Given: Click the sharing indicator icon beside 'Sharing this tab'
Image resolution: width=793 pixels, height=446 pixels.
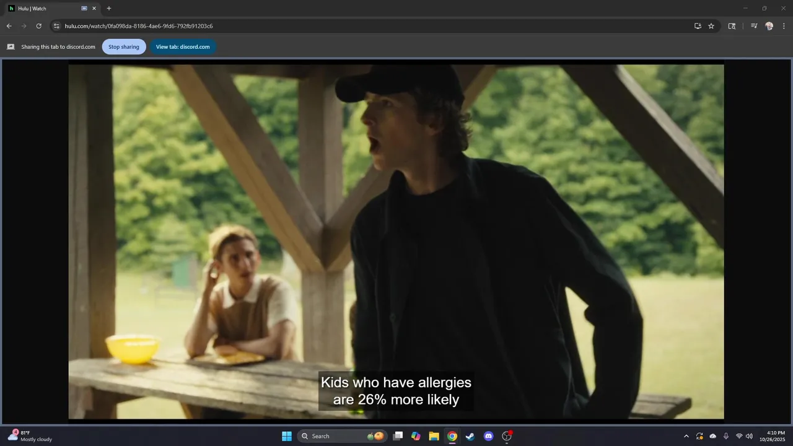Looking at the screenshot, I should pyautogui.click(x=11, y=47).
